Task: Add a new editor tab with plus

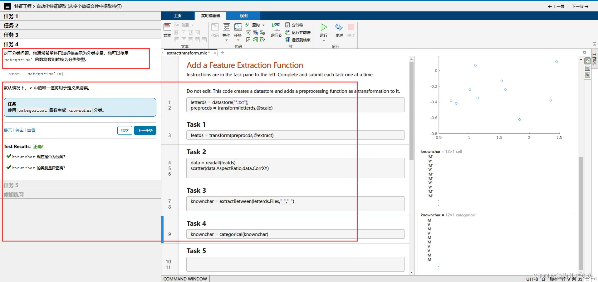Action: pyautogui.click(x=222, y=53)
